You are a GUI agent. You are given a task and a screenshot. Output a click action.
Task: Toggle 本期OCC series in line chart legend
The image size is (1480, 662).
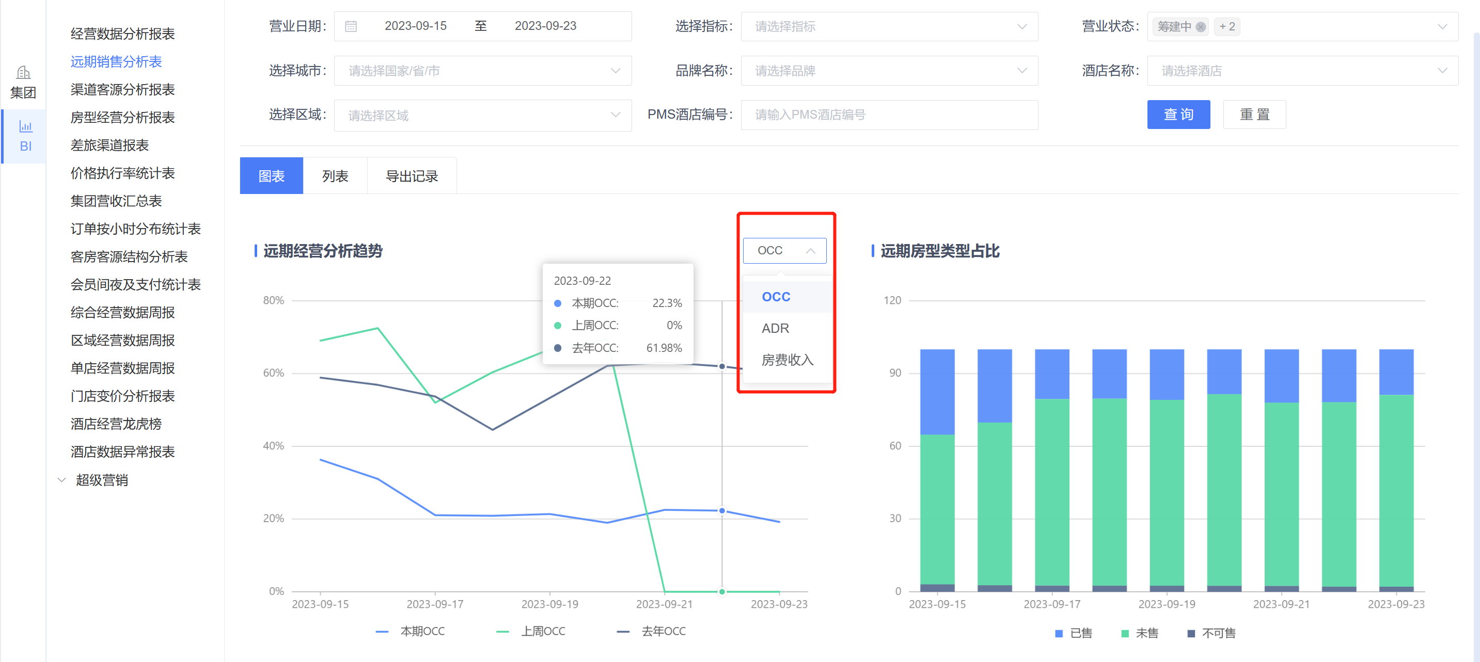pyautogui.click(x=410, y=631)
